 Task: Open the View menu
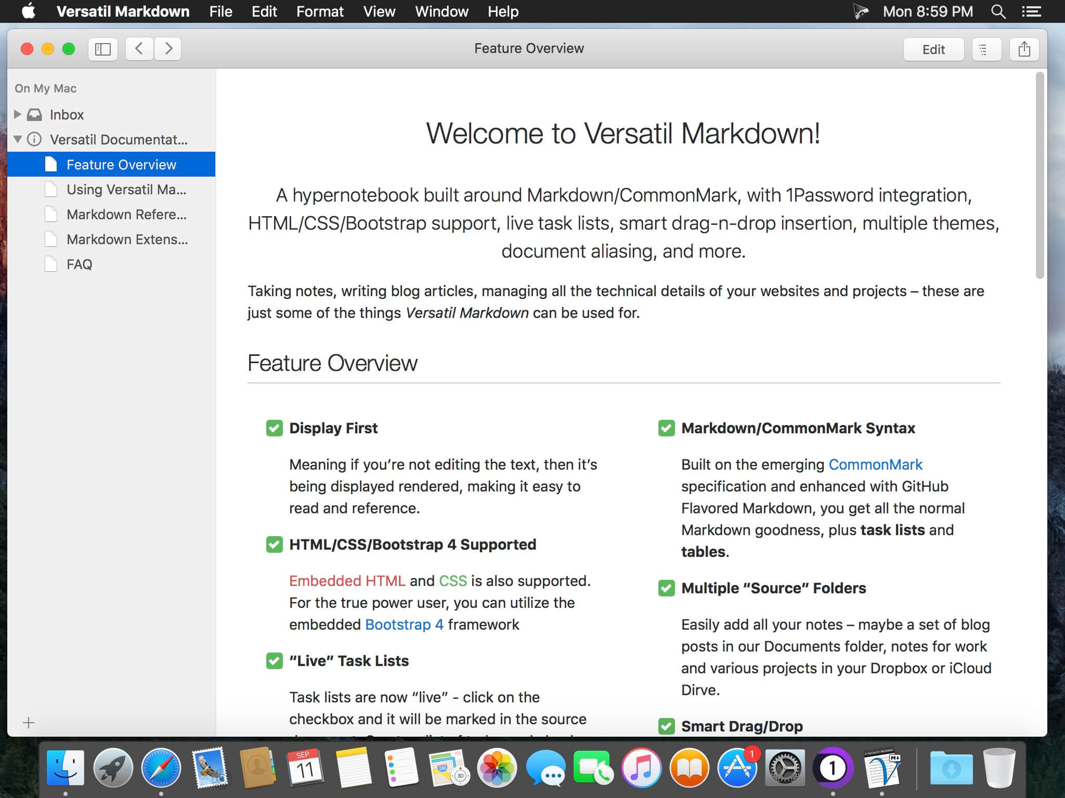379,11
